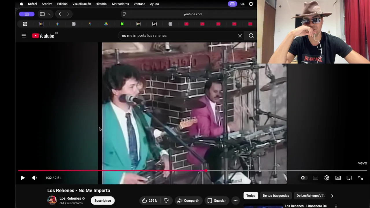Open the Ventana menu
Image resolution: width=370 pixels, height=208 pixels.
pyautogui.click(x=140, y=4)
